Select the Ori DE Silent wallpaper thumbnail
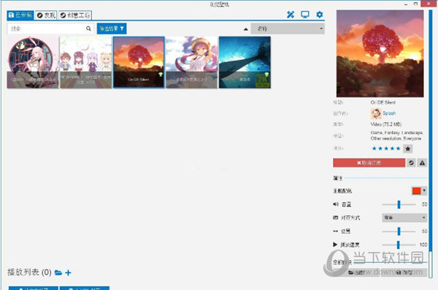This screenshot has height=290, width=438. click(139, 62)
